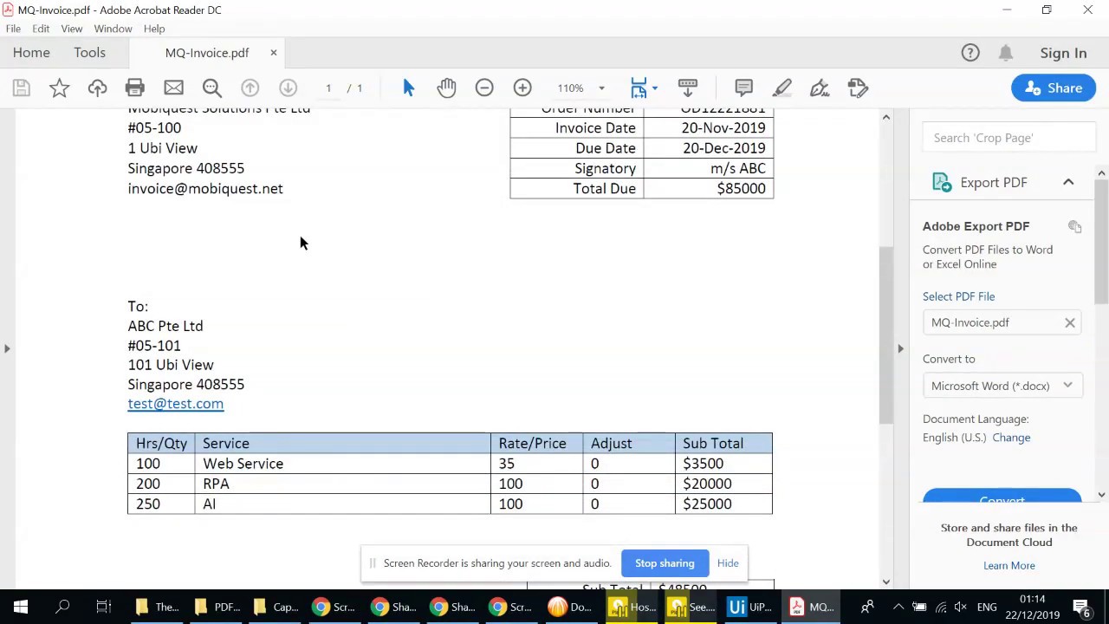Click the Save file icon

pos(21,88)
